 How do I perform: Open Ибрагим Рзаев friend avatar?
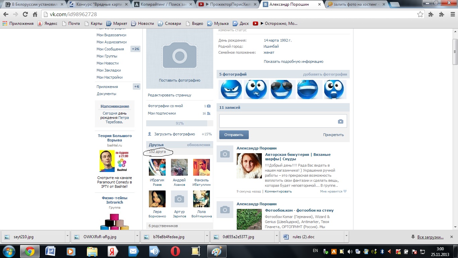coord(157,167)
